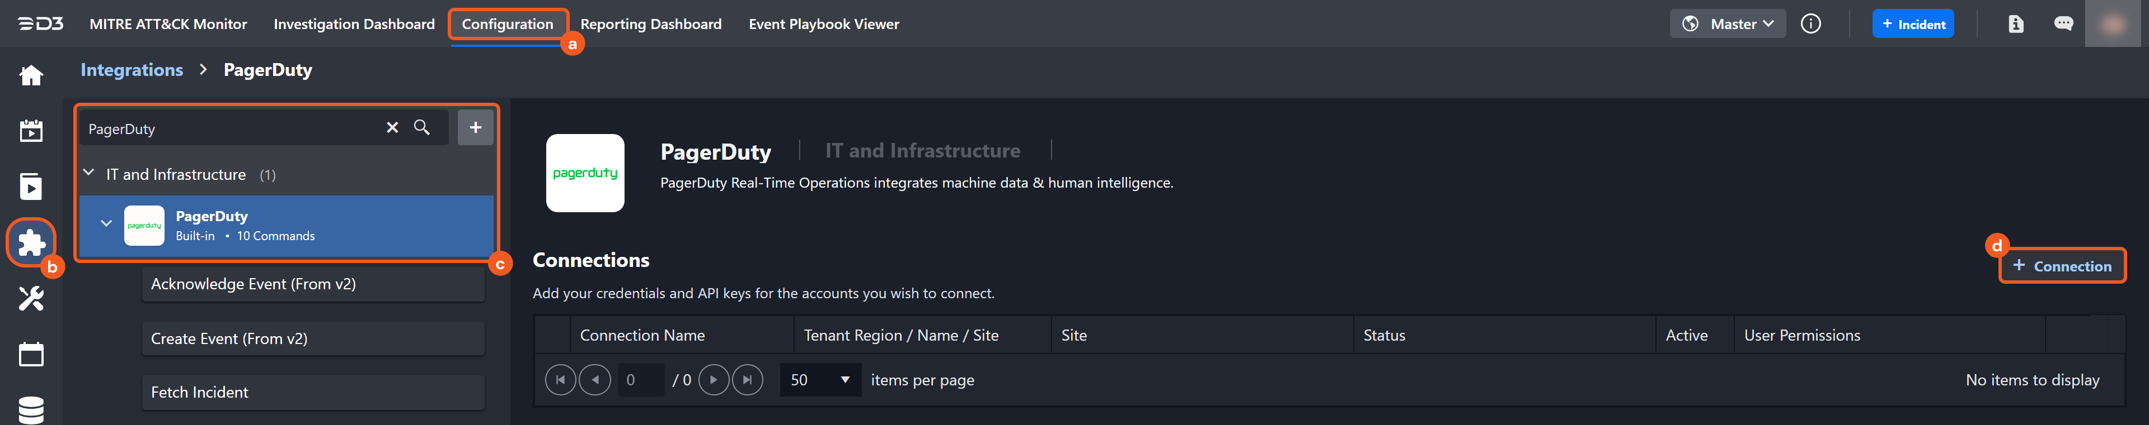The width and height of the screenshot is (2149, 425).
Task: Open the items per page dropdown
Action: [820, 380]
